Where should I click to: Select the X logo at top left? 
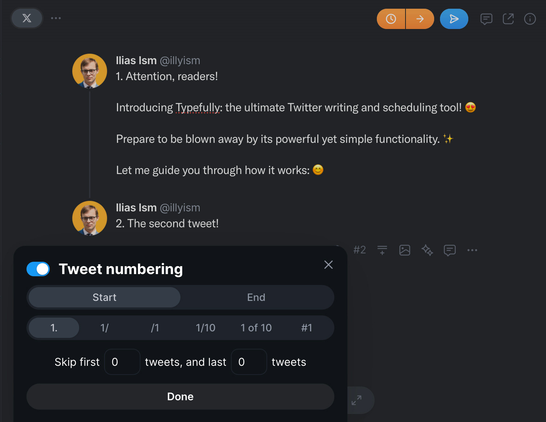[x=27, y=18]
